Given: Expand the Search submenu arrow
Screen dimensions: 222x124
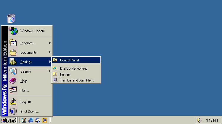Looking at the screenshot, I should 50,71.
